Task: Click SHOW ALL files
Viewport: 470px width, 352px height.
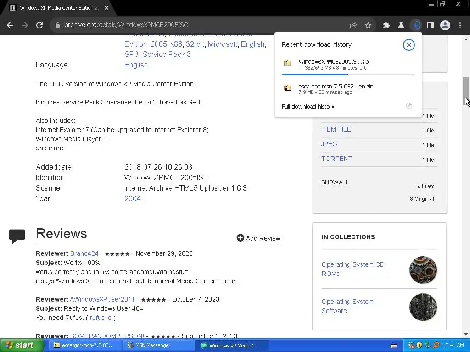Action: [x=335, y=182]
